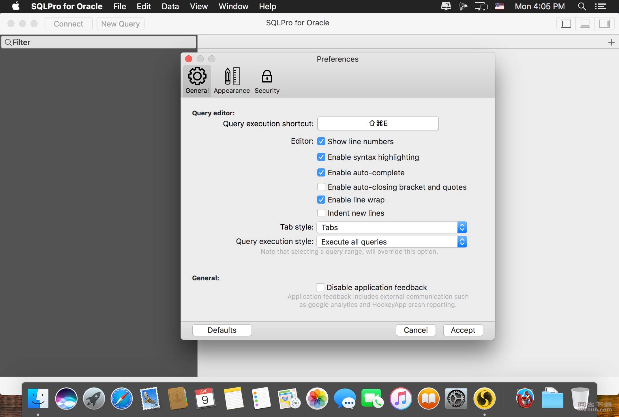Click the Connect toolbar button
619x417 pixels.
[68, 24]
